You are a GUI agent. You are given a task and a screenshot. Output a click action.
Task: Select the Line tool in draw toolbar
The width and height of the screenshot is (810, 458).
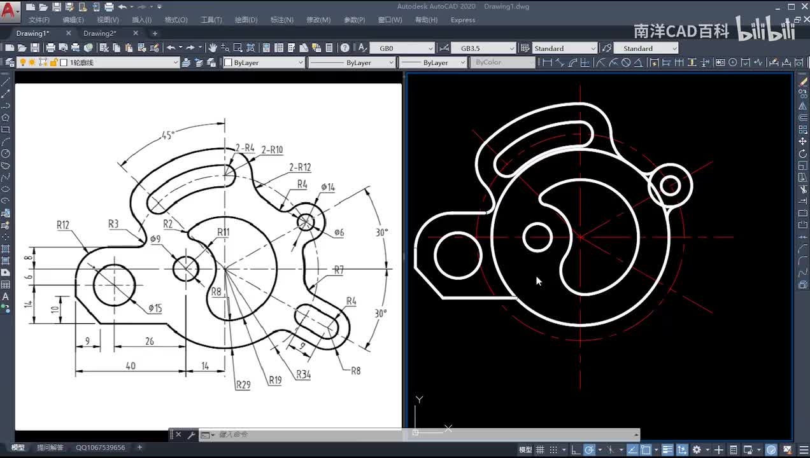pos(6,81)
